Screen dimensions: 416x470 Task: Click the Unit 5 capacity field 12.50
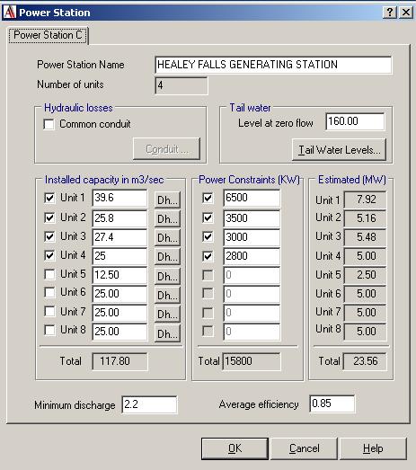click(119, 275)
